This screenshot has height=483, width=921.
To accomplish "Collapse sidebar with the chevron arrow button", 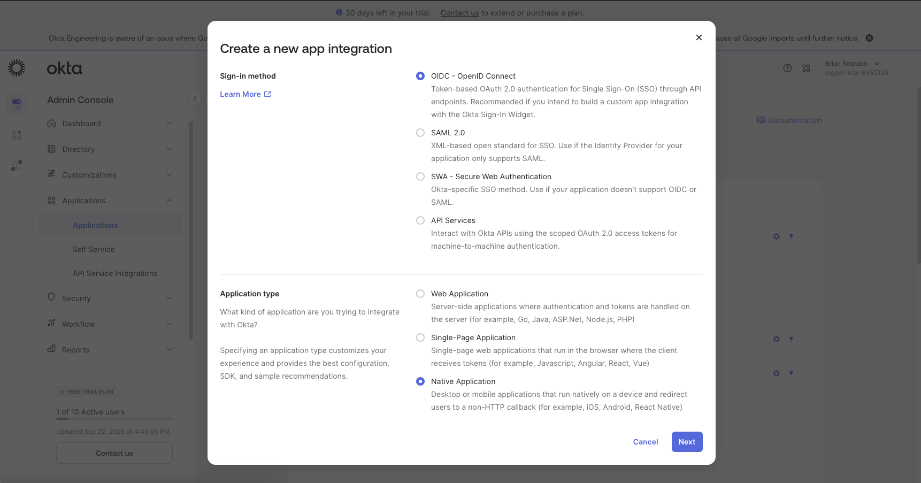I will (195, 98).
